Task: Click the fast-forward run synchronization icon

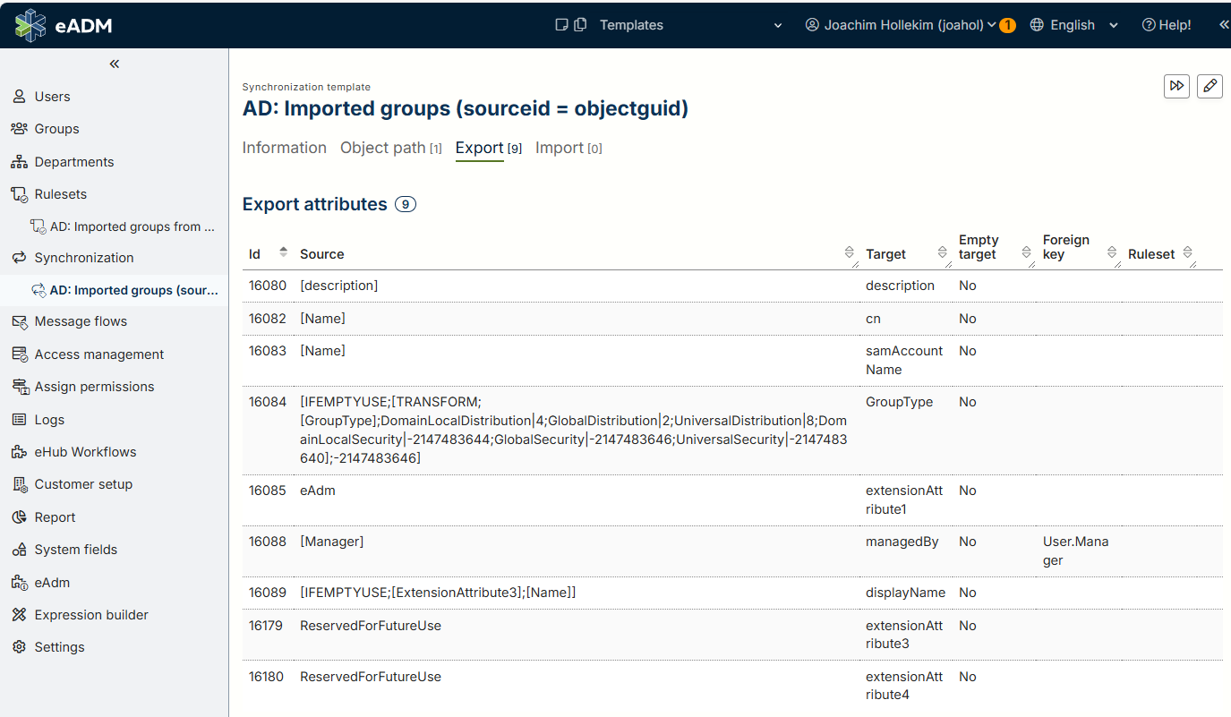Action: (x=1176, y=86)
